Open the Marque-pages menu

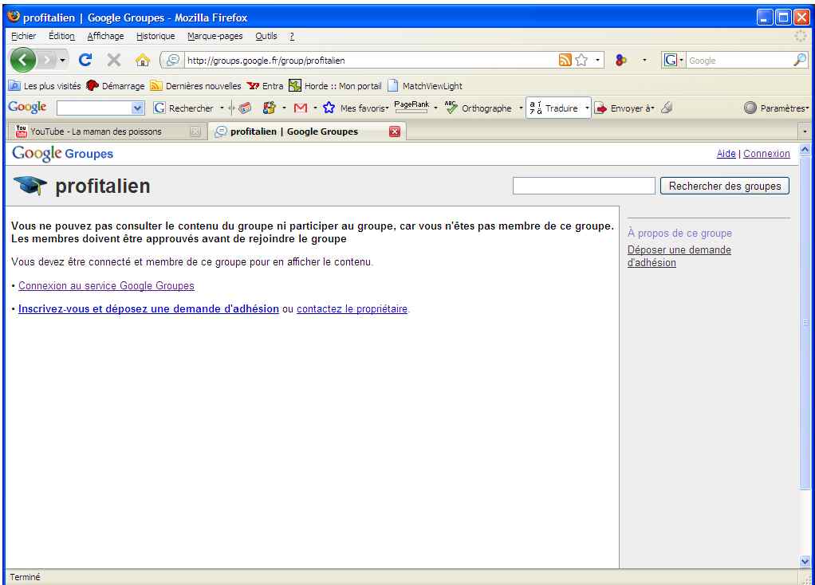[215, 36]
